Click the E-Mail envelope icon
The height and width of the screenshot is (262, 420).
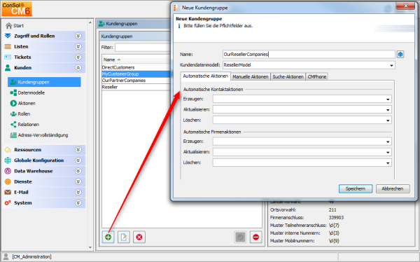click(8, 192)
